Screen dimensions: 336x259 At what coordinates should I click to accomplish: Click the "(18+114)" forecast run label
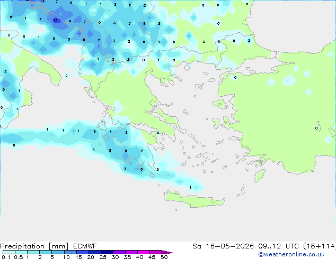pyautogui.click(x=320, y=246)
